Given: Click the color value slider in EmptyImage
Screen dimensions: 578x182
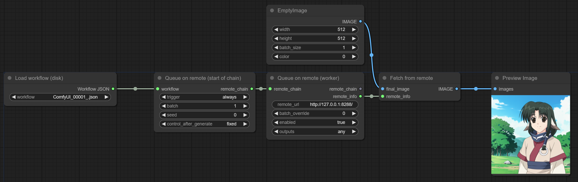Looking at the screenshot, I should 315,57.
